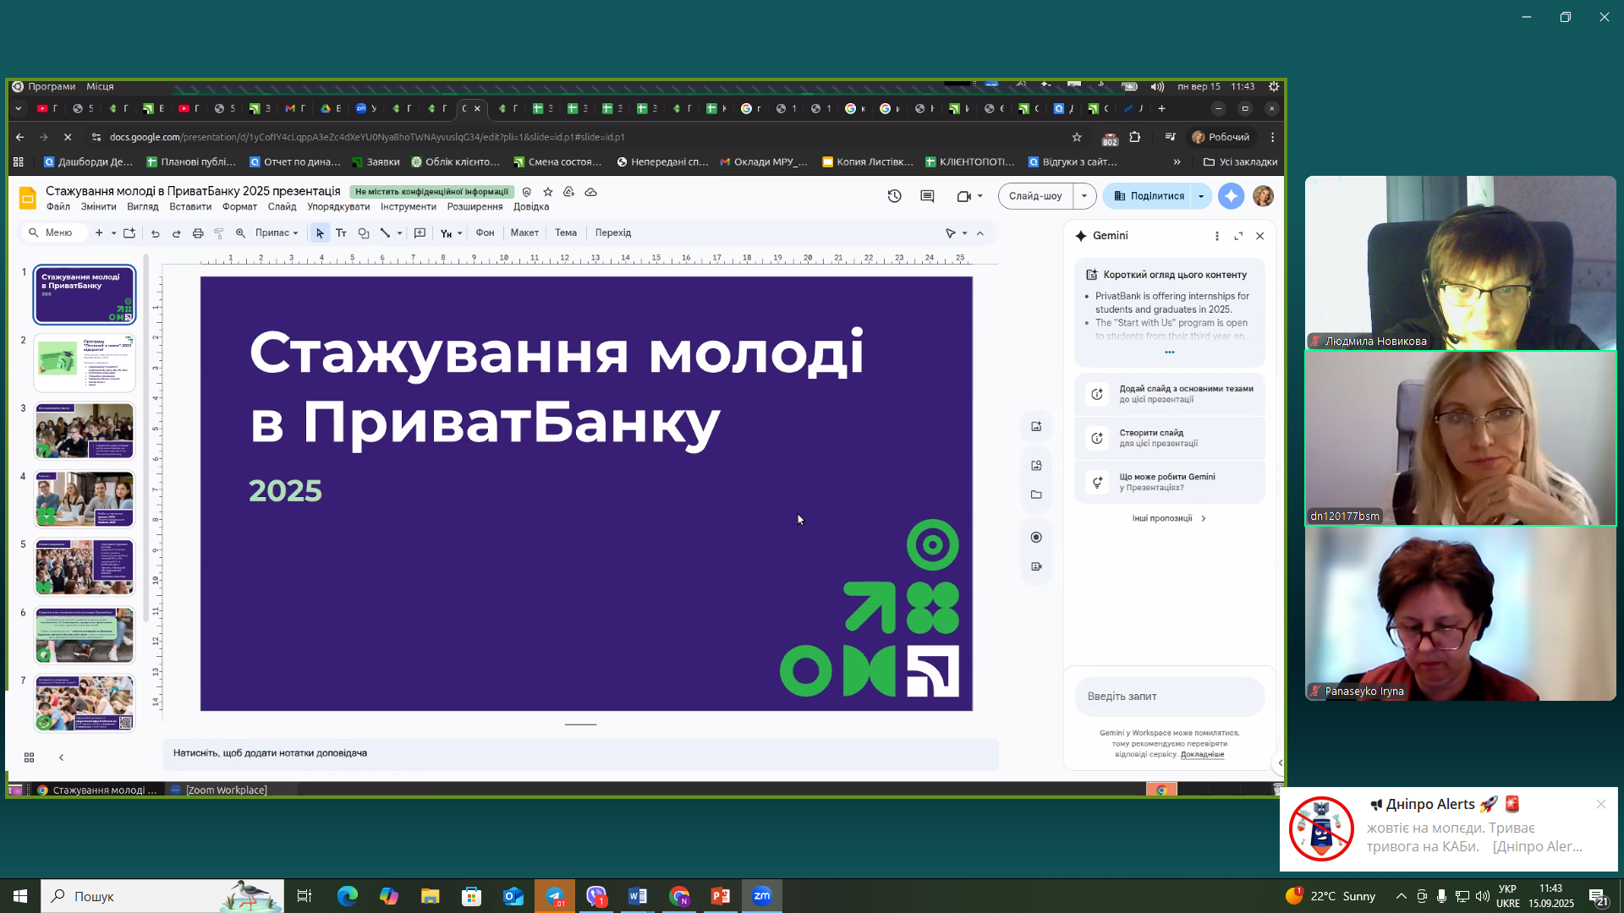This screenshot has width=1624, height=913.
Task: Click the print icon in toolbar
Action: (198, 233)
